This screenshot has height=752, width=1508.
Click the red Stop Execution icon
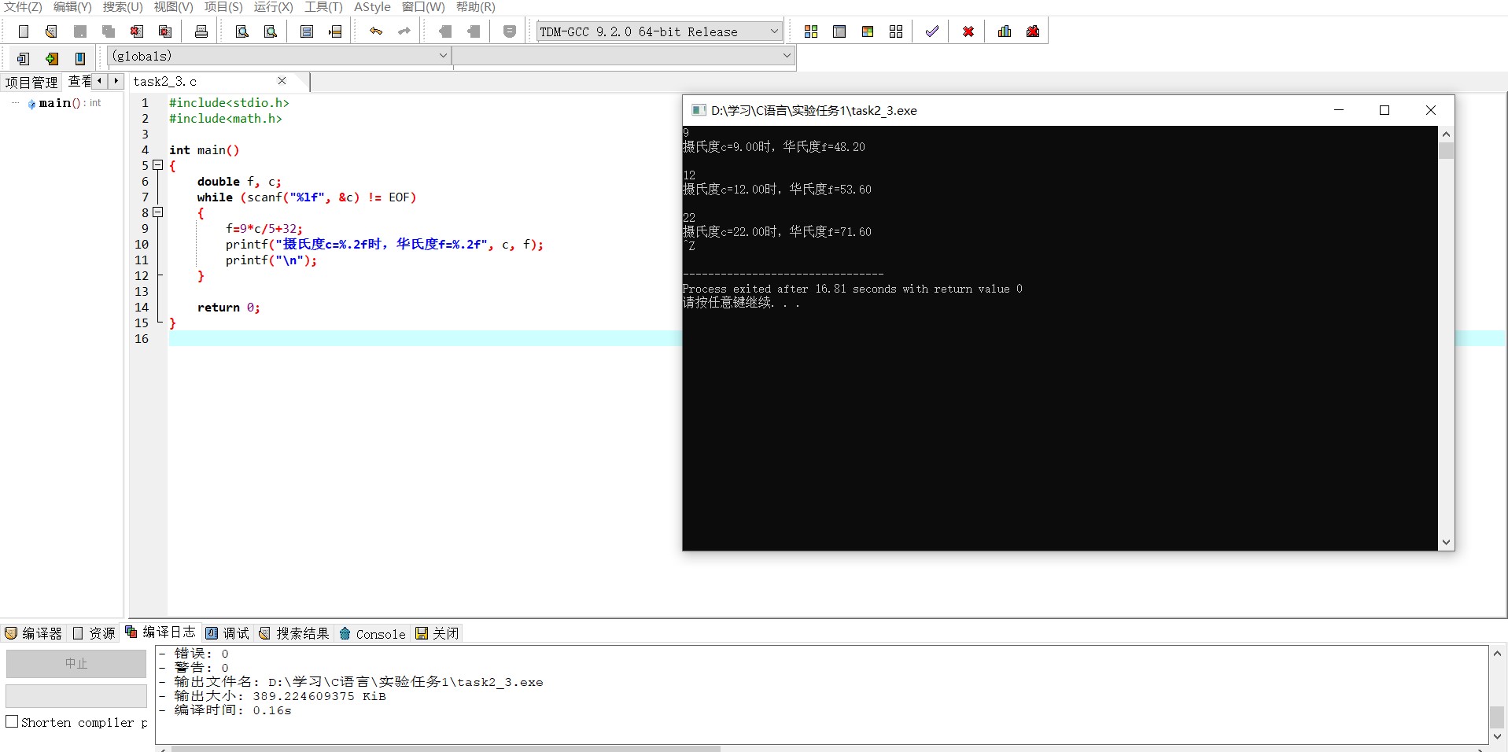(x=968, y=31)
